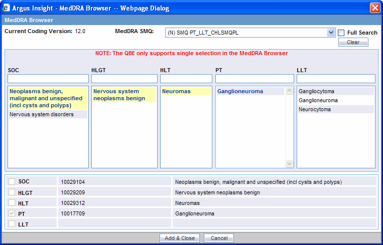Screen dimensions: 383x245
Task: Enable the Full Search checkbox
Action: pos(341,33)
